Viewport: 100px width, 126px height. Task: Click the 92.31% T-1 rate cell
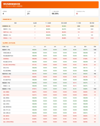pos(34,95)
